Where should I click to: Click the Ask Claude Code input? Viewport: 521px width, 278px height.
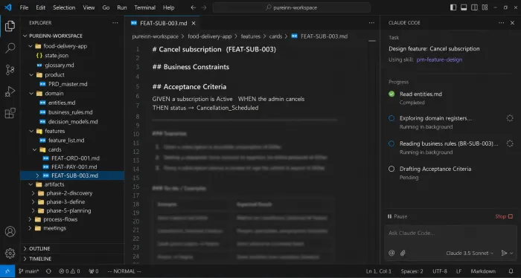point(450,233)
